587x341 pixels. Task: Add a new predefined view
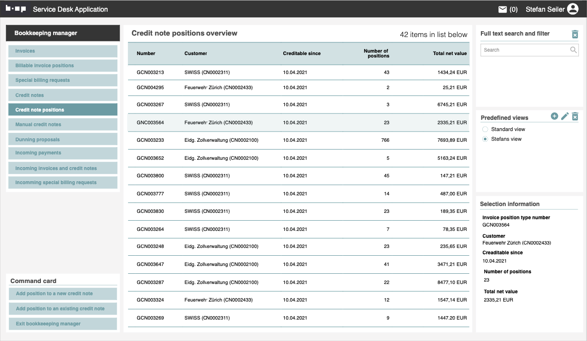(554, 116)
